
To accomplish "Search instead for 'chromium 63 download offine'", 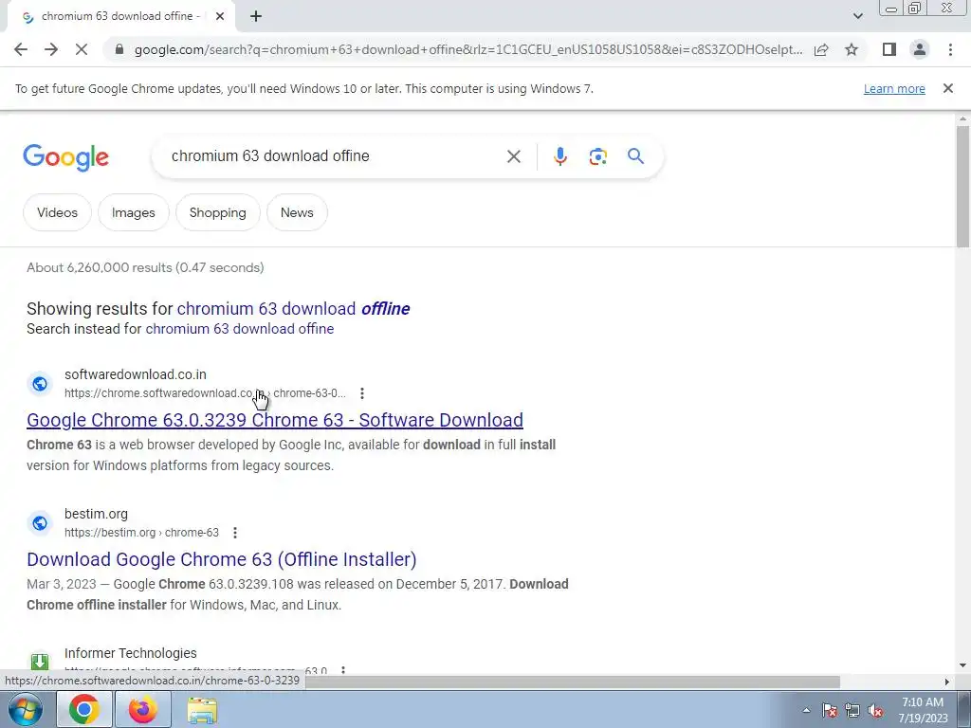I will point(240,329).
